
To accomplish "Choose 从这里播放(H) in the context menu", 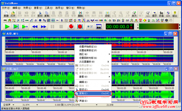I will (93, 62).
